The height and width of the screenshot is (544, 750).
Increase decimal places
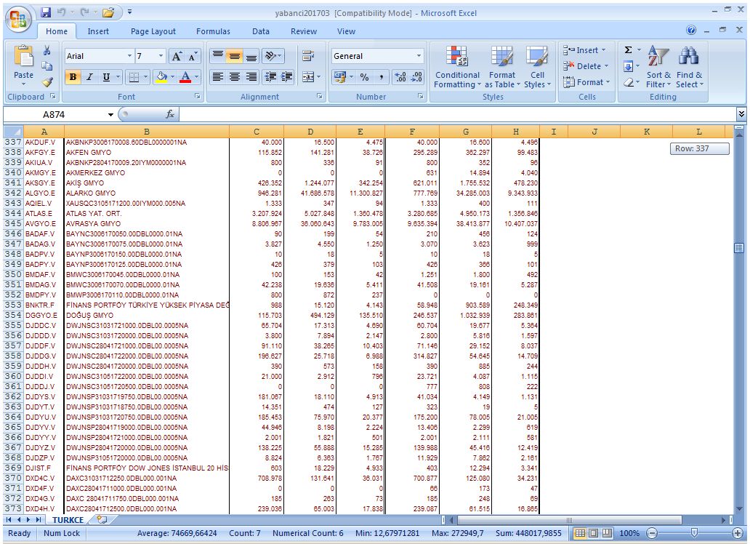pos(401,76)
